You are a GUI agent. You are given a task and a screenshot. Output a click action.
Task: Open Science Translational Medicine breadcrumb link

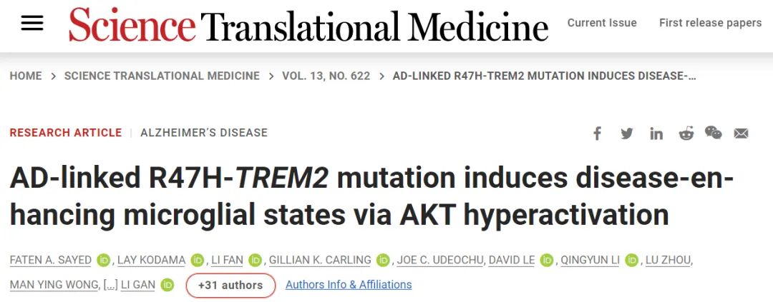[x=162, y=76]
